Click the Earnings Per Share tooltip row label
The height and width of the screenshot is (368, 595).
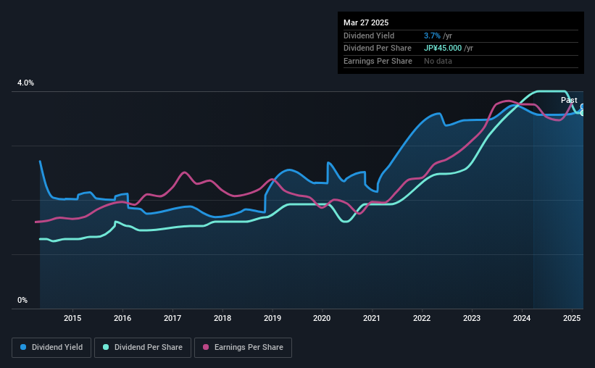378,61
